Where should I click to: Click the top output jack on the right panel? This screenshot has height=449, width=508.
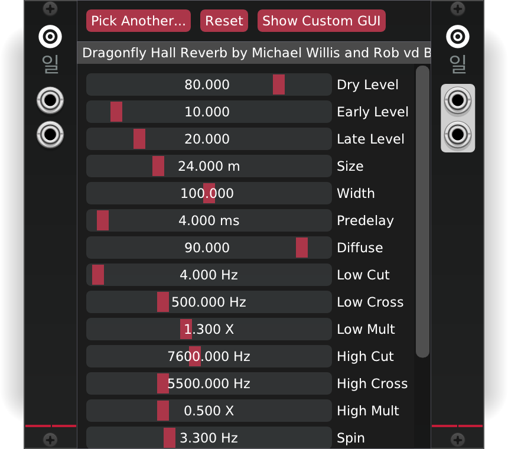pyautogui.click(x=458, y=99)
